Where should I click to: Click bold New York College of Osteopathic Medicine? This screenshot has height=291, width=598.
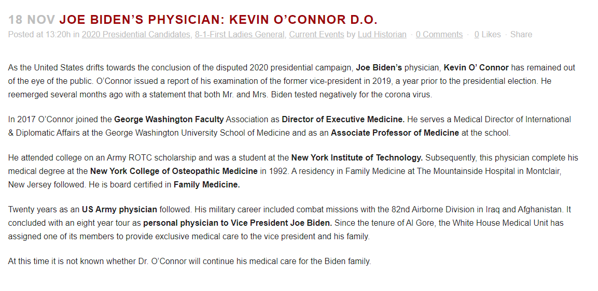pos(174,171)
